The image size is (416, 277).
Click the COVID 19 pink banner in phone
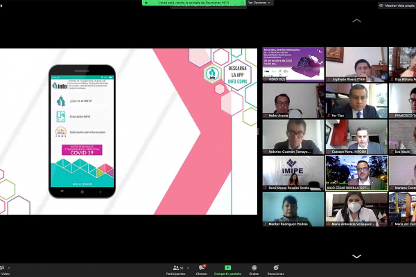[82, 150]
